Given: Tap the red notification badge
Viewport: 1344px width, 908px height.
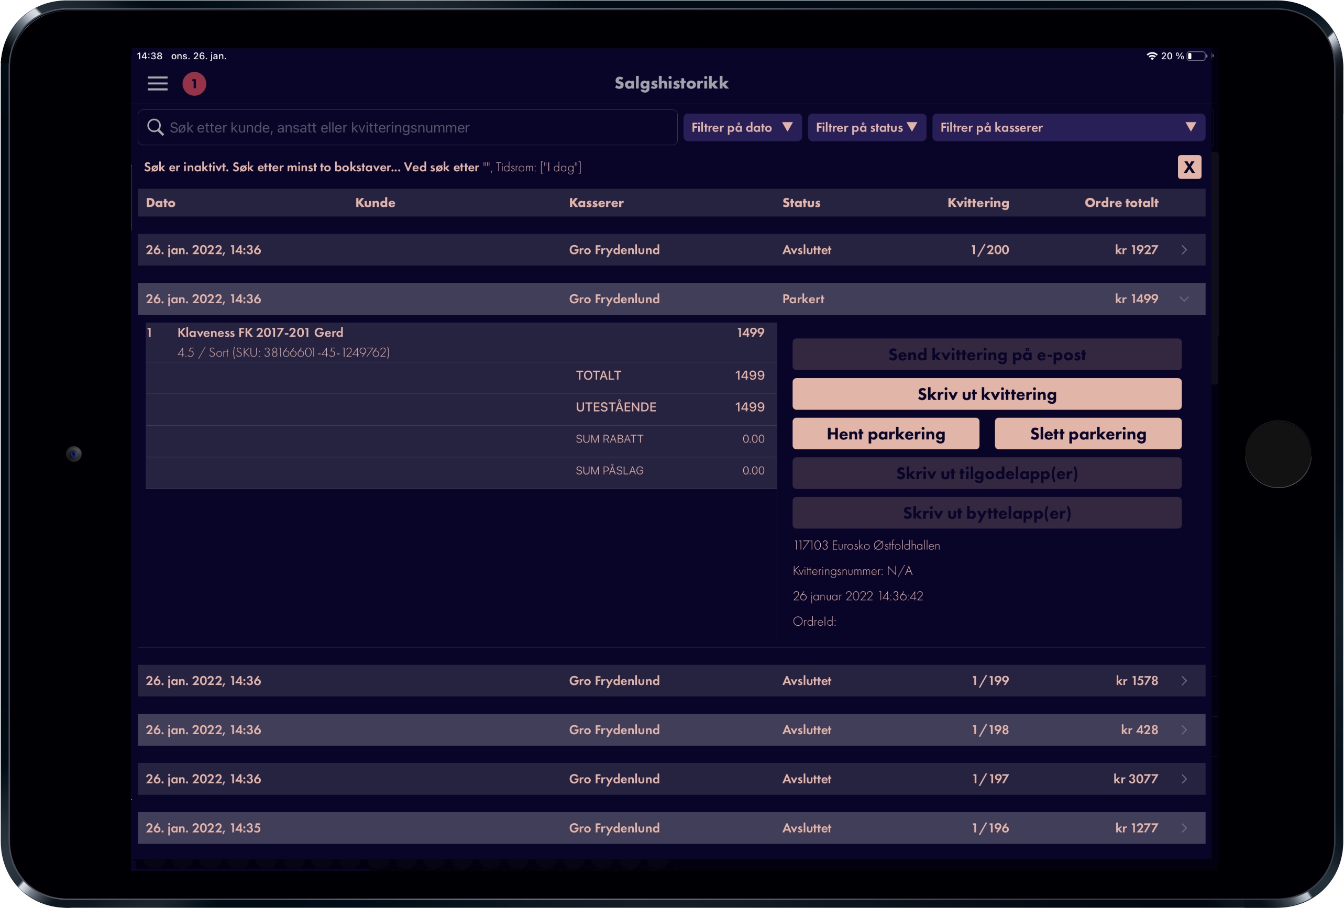Looking at the screenshot, I should click(x=194, y=84).
